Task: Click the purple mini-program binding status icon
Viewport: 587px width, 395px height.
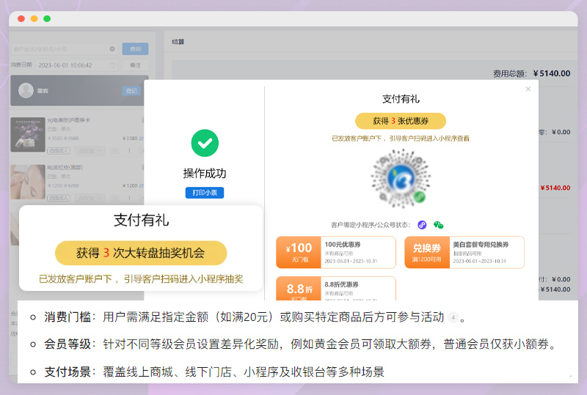Action: 422,225
